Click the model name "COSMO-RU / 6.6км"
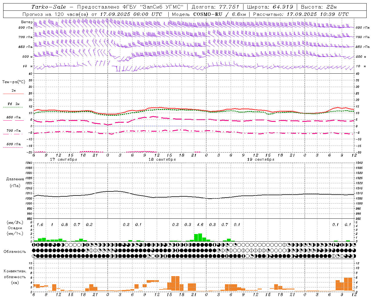Image resolution: width=371 pixels, height=297 pixels. point(219,14)
